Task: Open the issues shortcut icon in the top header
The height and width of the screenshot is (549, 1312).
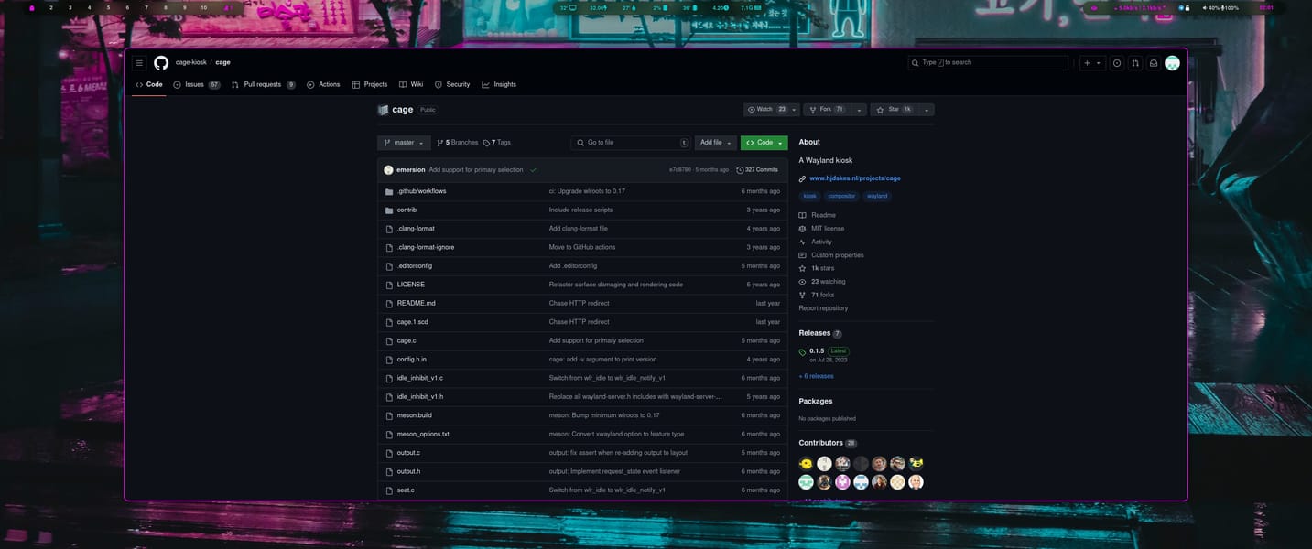Action: pyautogui.click(x=1117, y=63)
